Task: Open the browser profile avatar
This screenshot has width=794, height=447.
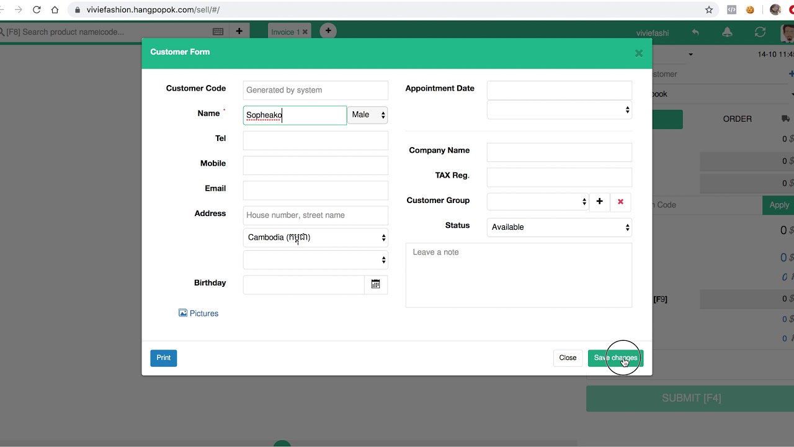Action: [775, 10]
